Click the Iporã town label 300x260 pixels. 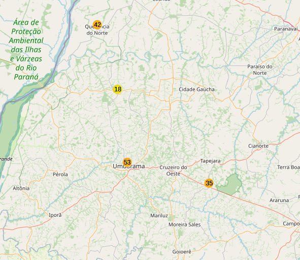[55, 215]
